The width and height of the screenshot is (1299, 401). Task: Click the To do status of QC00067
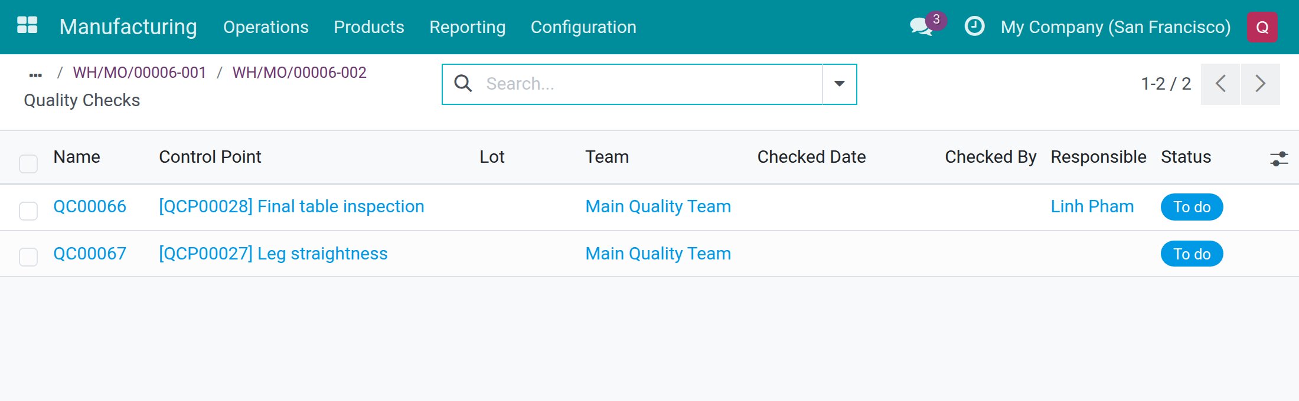pyautogui.click(x=1192, y=254)
